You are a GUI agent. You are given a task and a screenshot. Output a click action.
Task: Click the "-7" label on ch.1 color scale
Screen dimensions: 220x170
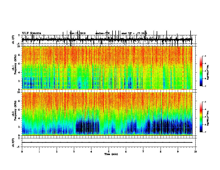coord(205,86)
